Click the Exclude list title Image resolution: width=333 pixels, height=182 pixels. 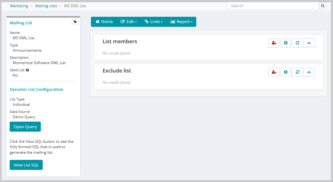[117, 71]
